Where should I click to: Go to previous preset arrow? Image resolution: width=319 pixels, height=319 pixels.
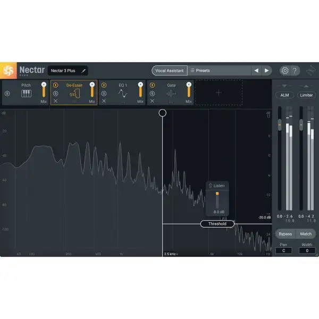pos(256,70)
